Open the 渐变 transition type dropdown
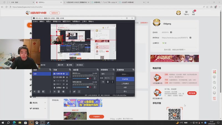The image size is (222, 125). click(x=107, y=74)
